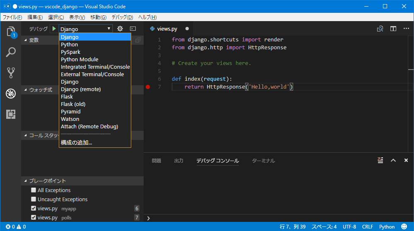Click the unsaved dot on views.py tab
This screenshot has width=414, height=231.
coord(187,29)
